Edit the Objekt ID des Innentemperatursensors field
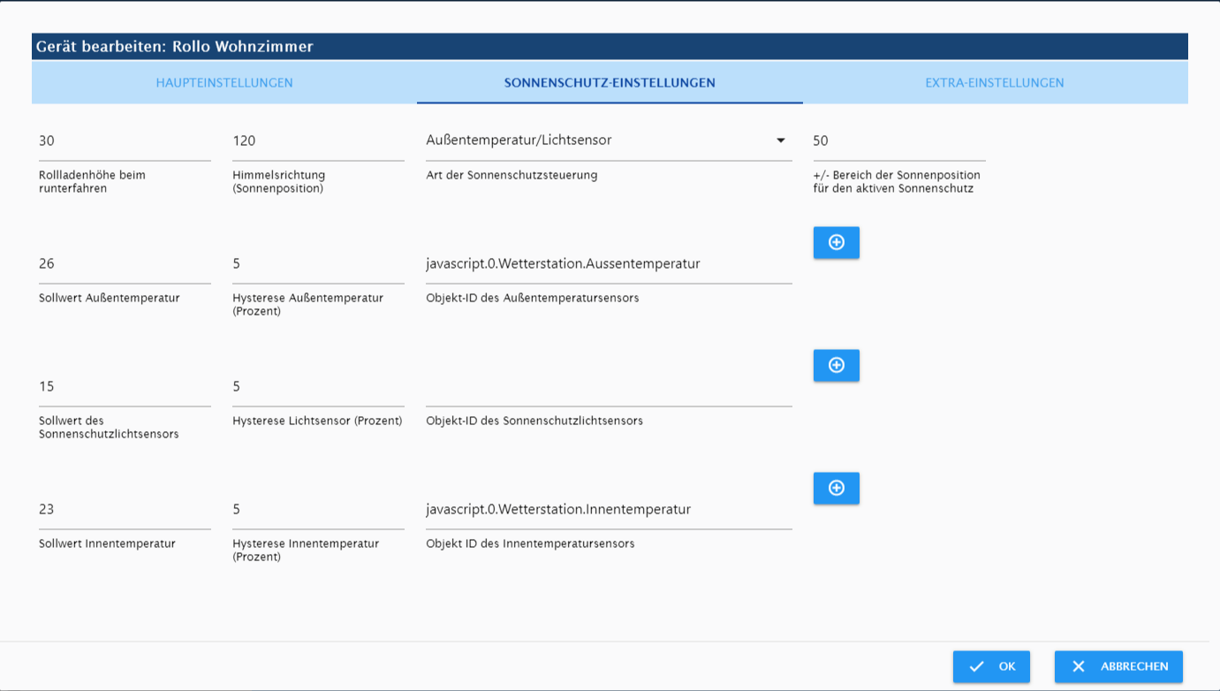The height and width of the screenshot is (691, 1220). pyautogui.click(x=609, y=509)
